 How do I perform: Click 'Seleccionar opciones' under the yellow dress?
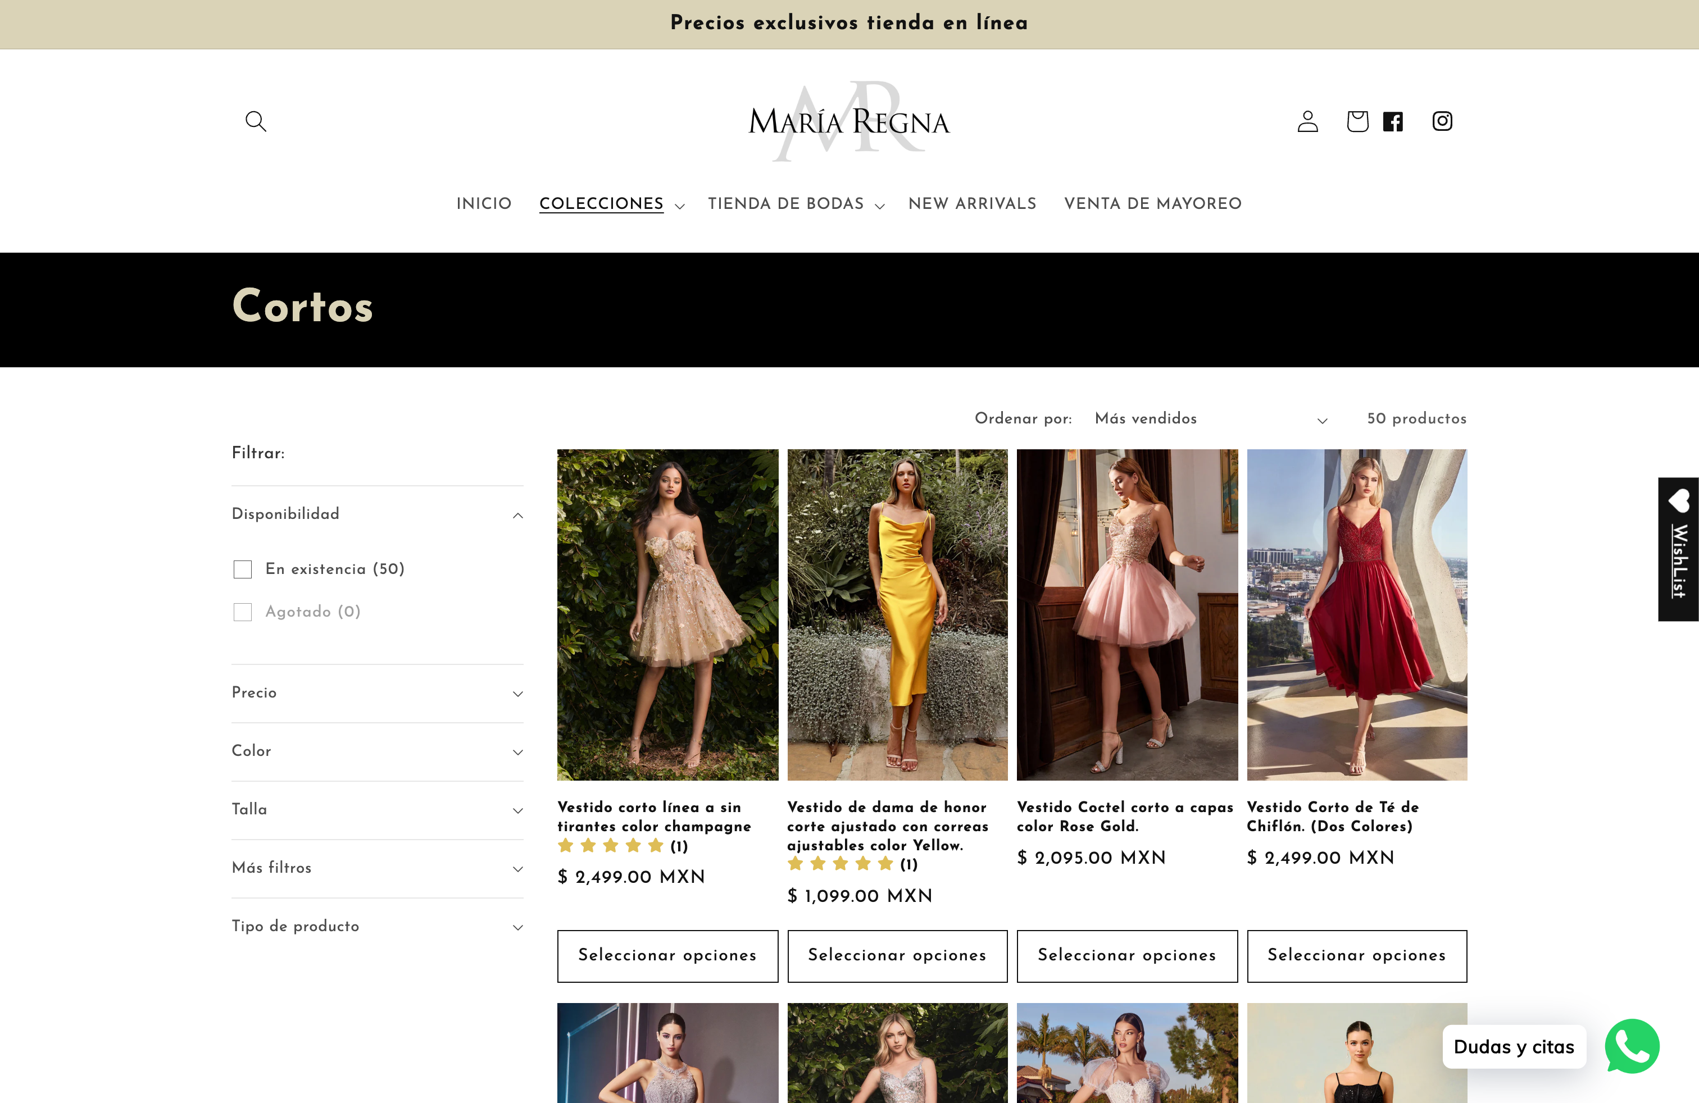tap(897, 956)
